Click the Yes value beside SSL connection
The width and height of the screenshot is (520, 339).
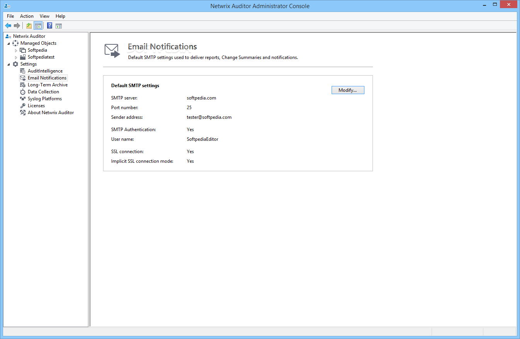click(x=190, y=152)
